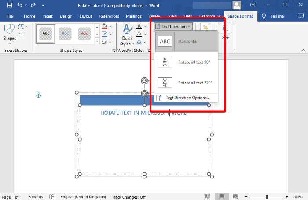
Task: Choose Rotate all text 90° option
Action: [186, 62]
